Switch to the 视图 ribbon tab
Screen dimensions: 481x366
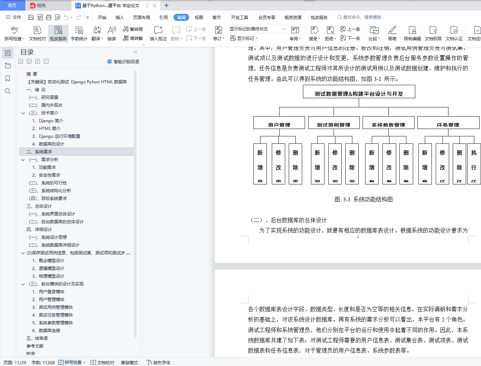pyautogui.click(x=199, y=17)
